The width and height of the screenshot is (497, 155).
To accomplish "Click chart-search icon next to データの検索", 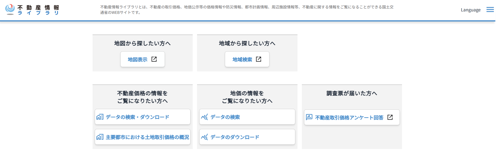I will click(x=204, y=117).
